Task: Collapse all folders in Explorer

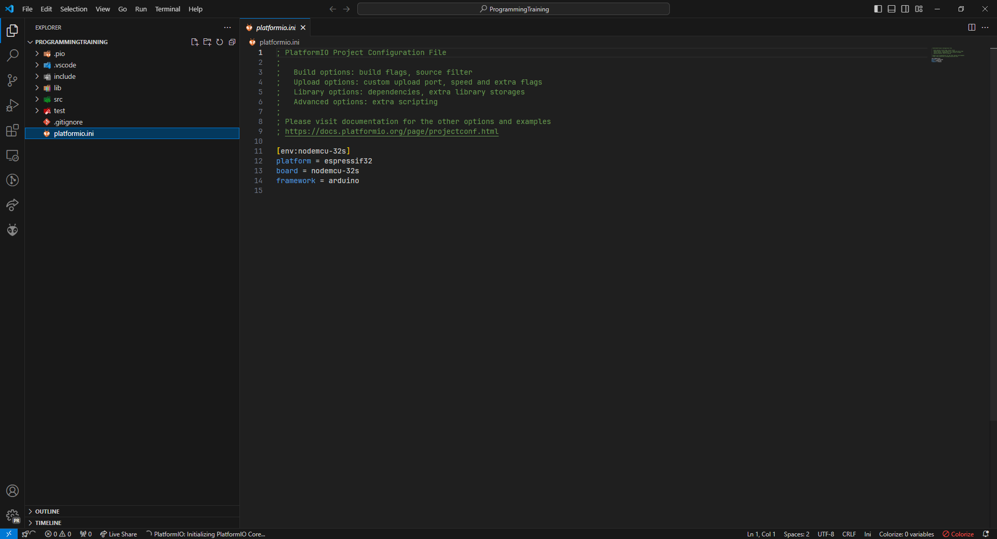Action: point(232,42)
